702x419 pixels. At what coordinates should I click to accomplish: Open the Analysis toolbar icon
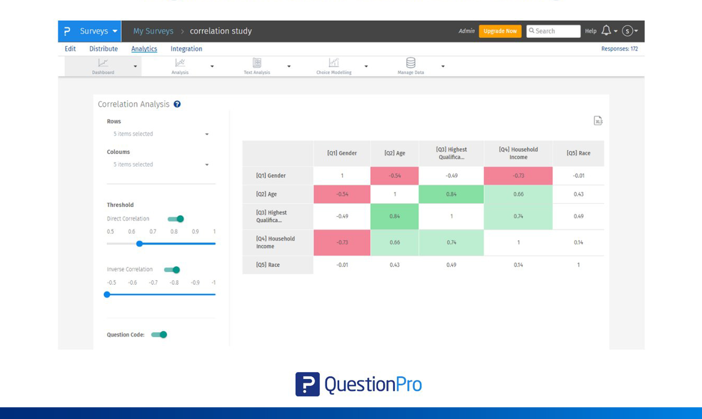tap(180, 63)
